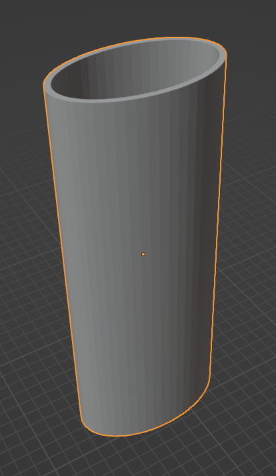Deselect by clicking empty background above the tube
Screen dimensions: 276x476
point(136,18)
